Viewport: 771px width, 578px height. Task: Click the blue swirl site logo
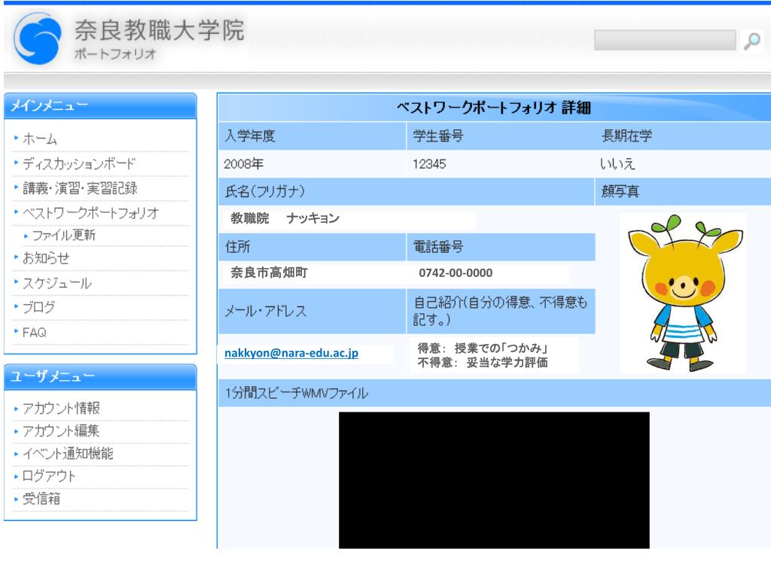[x=38, y=39]
